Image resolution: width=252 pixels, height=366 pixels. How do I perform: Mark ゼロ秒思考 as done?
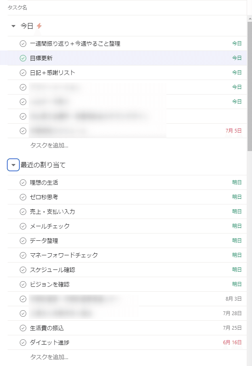point(23,197)
